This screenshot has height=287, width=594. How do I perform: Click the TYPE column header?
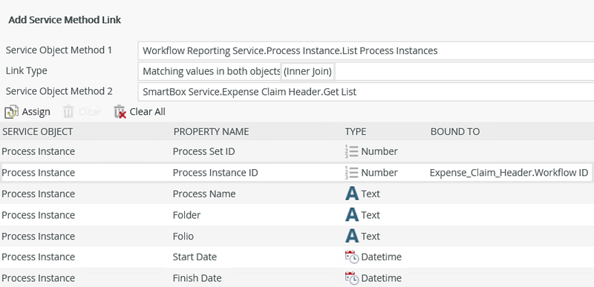356,131
